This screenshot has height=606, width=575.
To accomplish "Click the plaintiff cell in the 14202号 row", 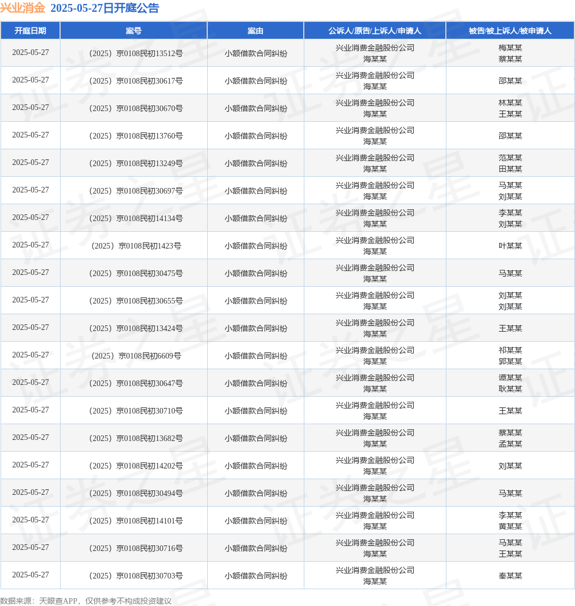I will [x=375, y=465].
